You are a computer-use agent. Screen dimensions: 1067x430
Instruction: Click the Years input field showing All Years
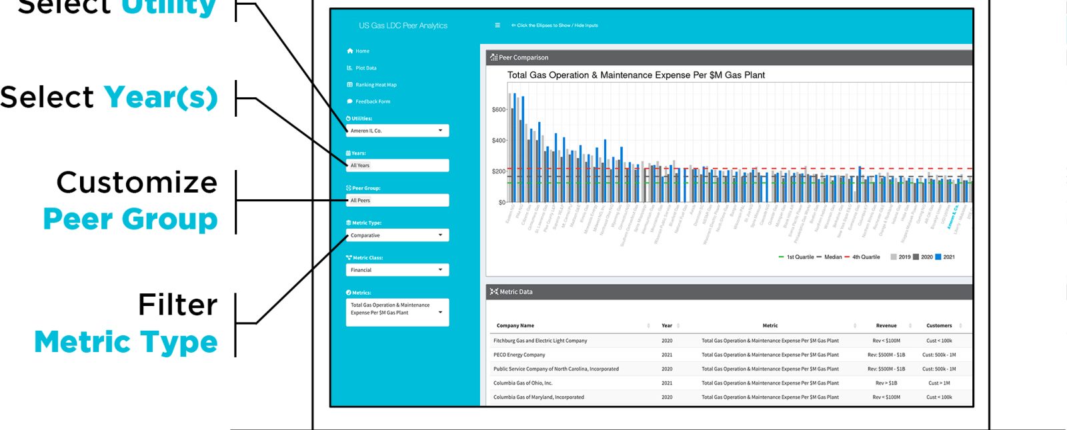click(x=397, y=165)
